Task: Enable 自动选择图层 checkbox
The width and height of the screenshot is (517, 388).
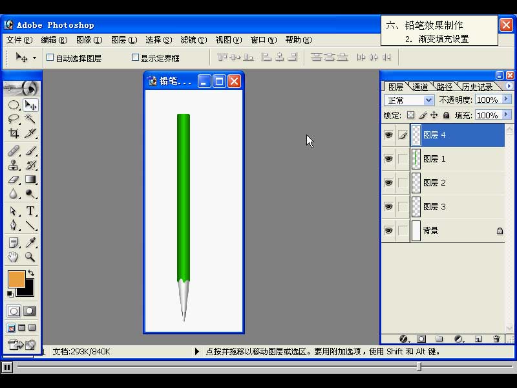Action: [x=50, y=58]
